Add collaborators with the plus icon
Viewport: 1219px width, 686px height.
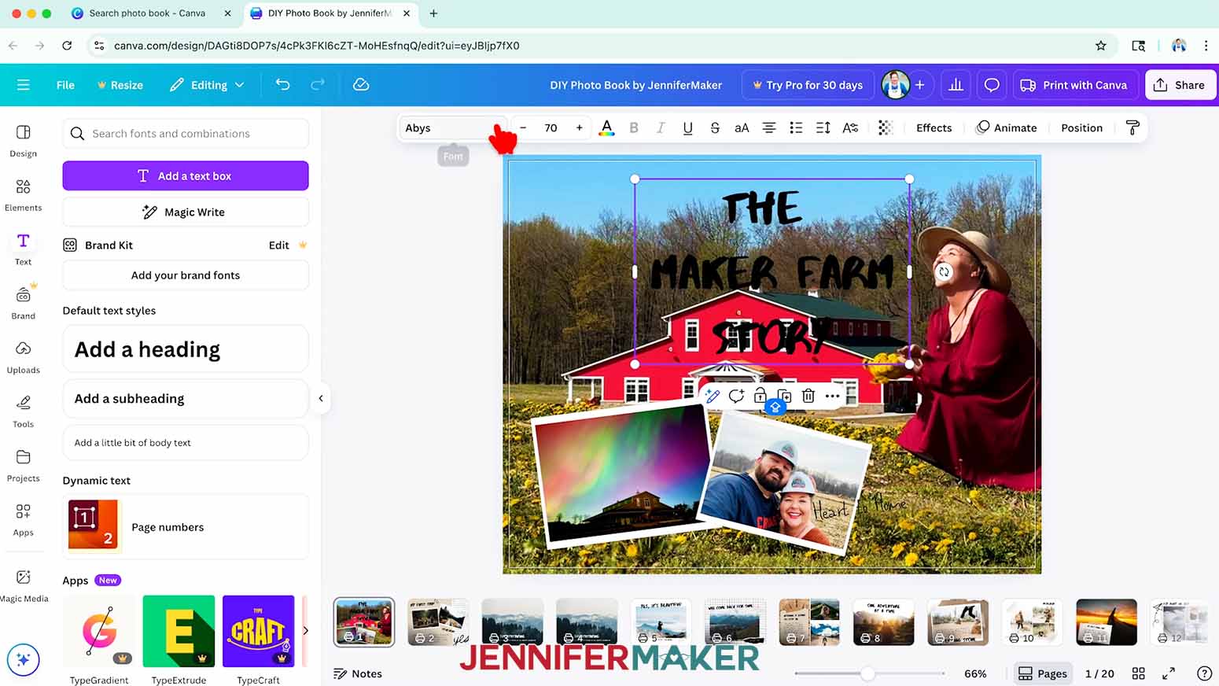[919, 85]
